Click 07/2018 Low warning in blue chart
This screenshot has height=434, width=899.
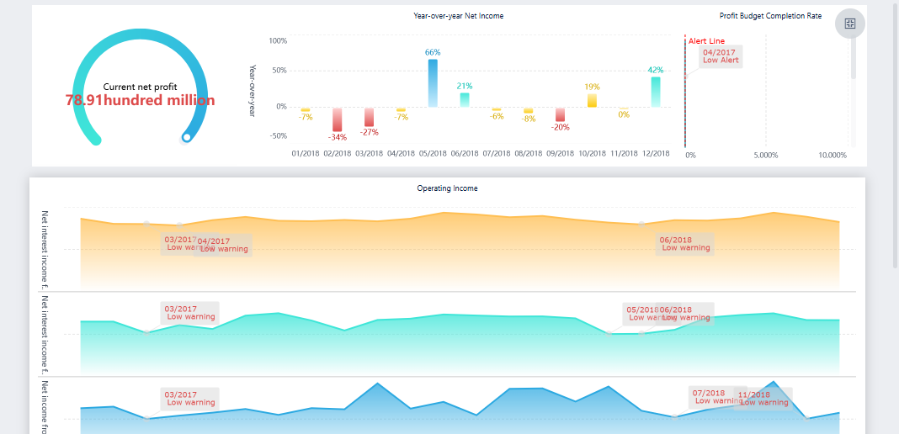(712, 397)
